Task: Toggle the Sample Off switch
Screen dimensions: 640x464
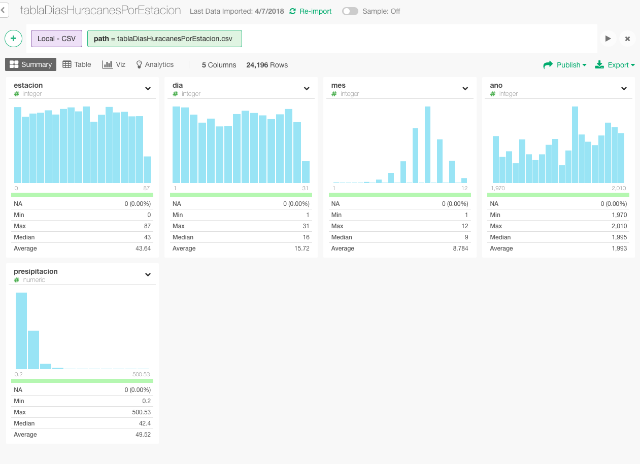Action: pos(350,11)
